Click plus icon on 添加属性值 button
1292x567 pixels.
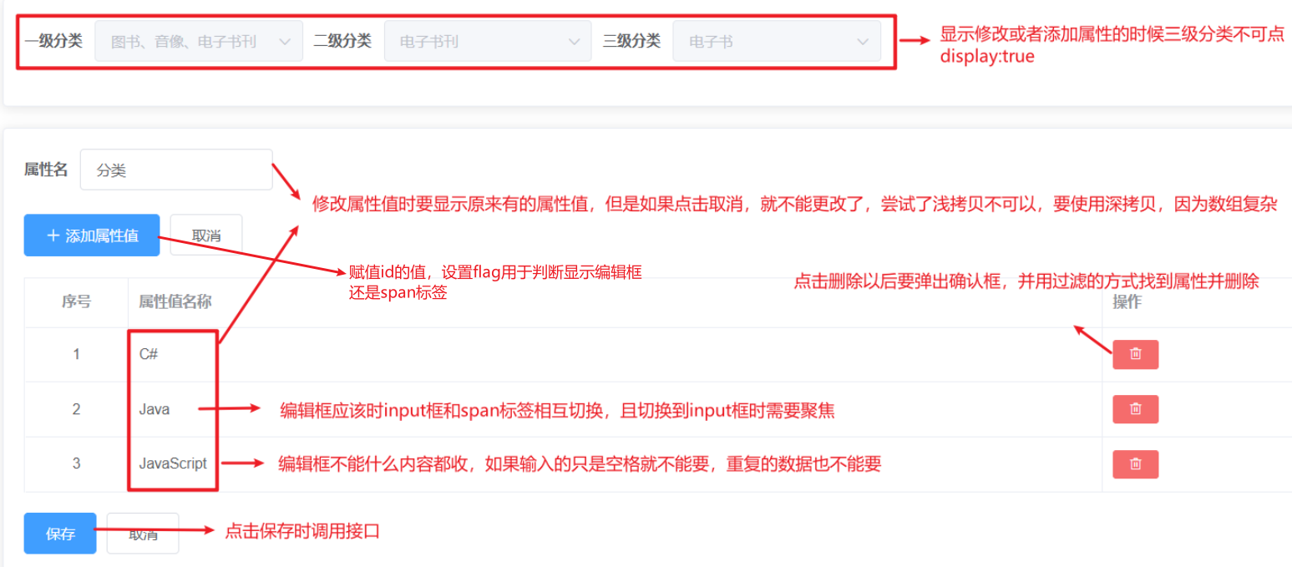click(x=53, y=235)
